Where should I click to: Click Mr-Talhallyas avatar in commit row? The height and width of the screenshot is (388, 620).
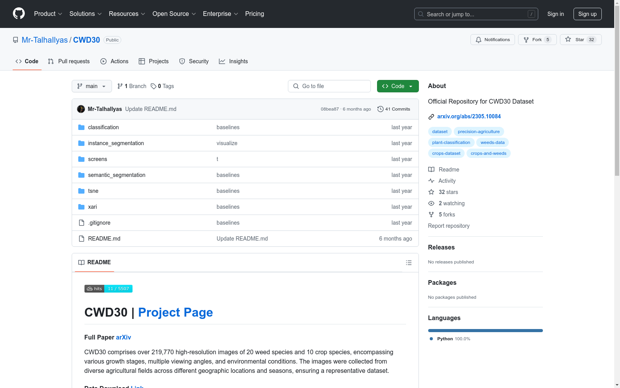(x=81, y=109)
